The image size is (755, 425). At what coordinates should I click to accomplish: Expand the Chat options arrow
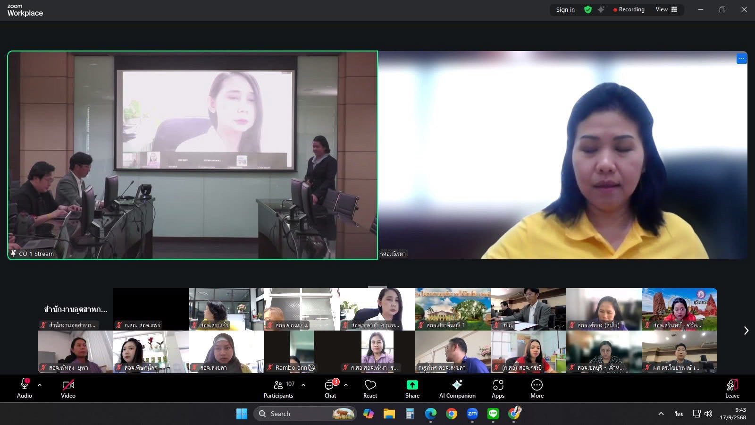pos(346,385)
